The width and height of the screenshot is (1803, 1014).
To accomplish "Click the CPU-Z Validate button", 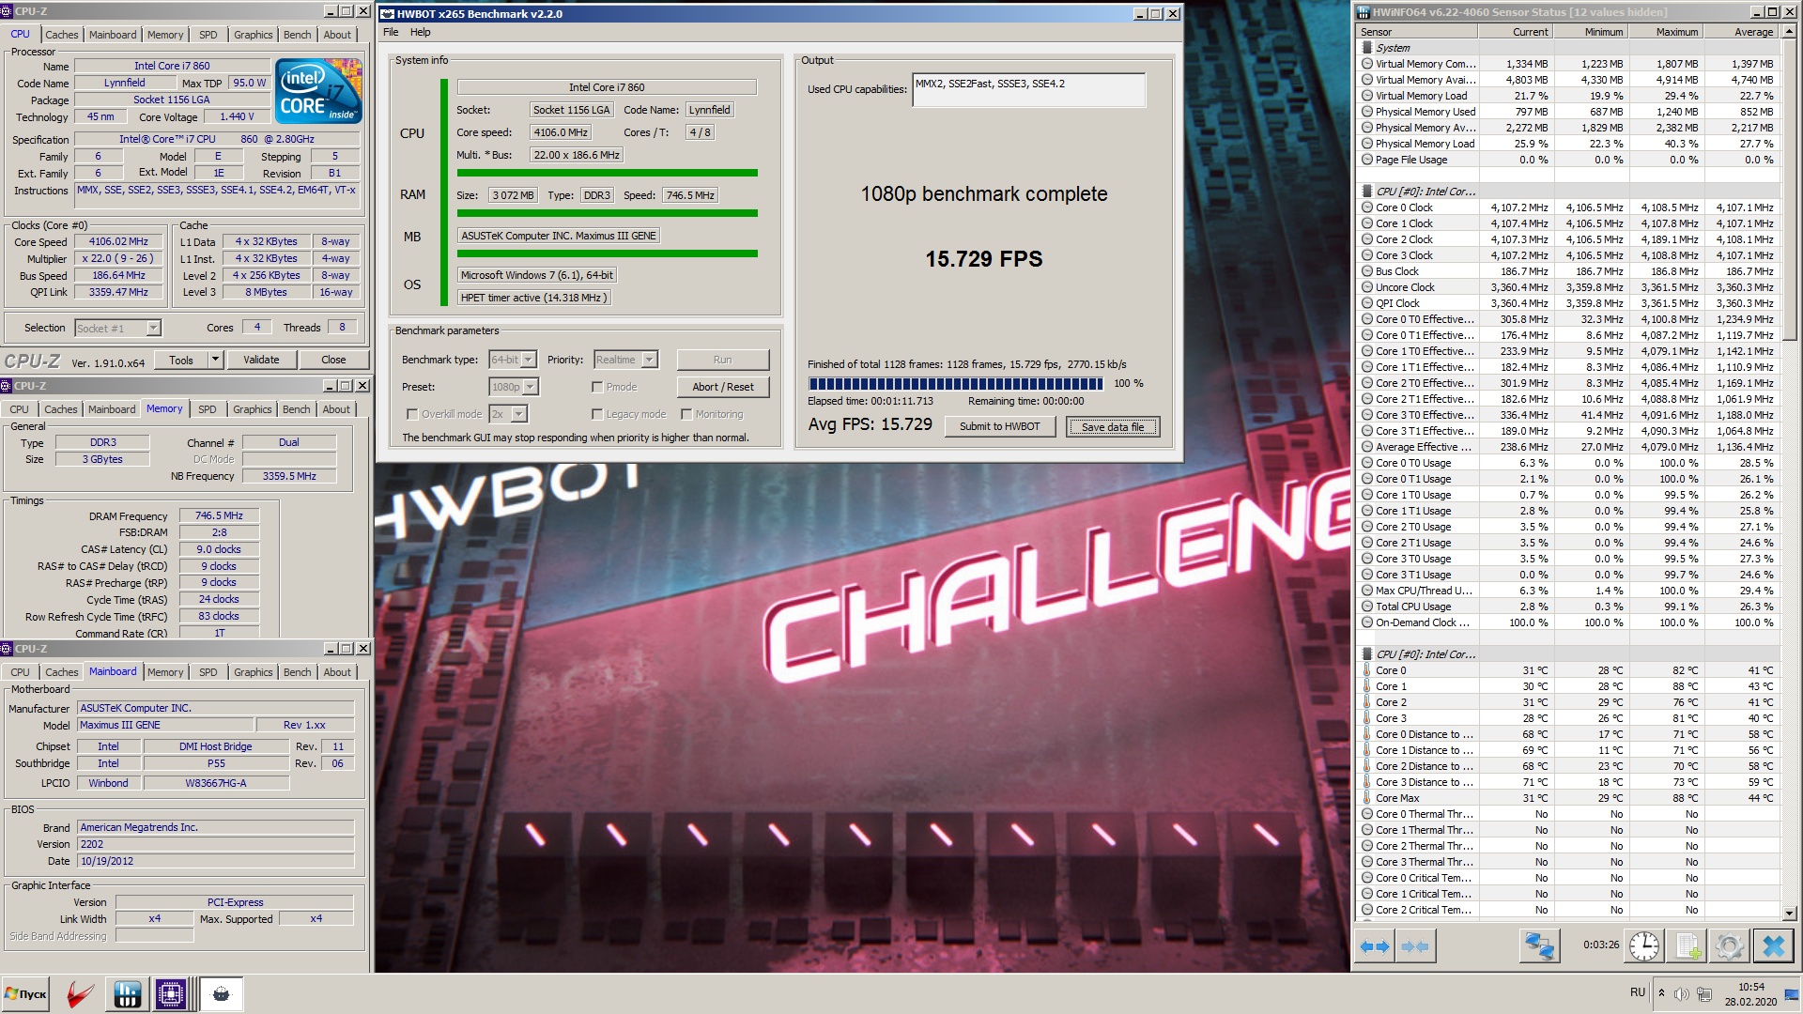I will point(261,360).
